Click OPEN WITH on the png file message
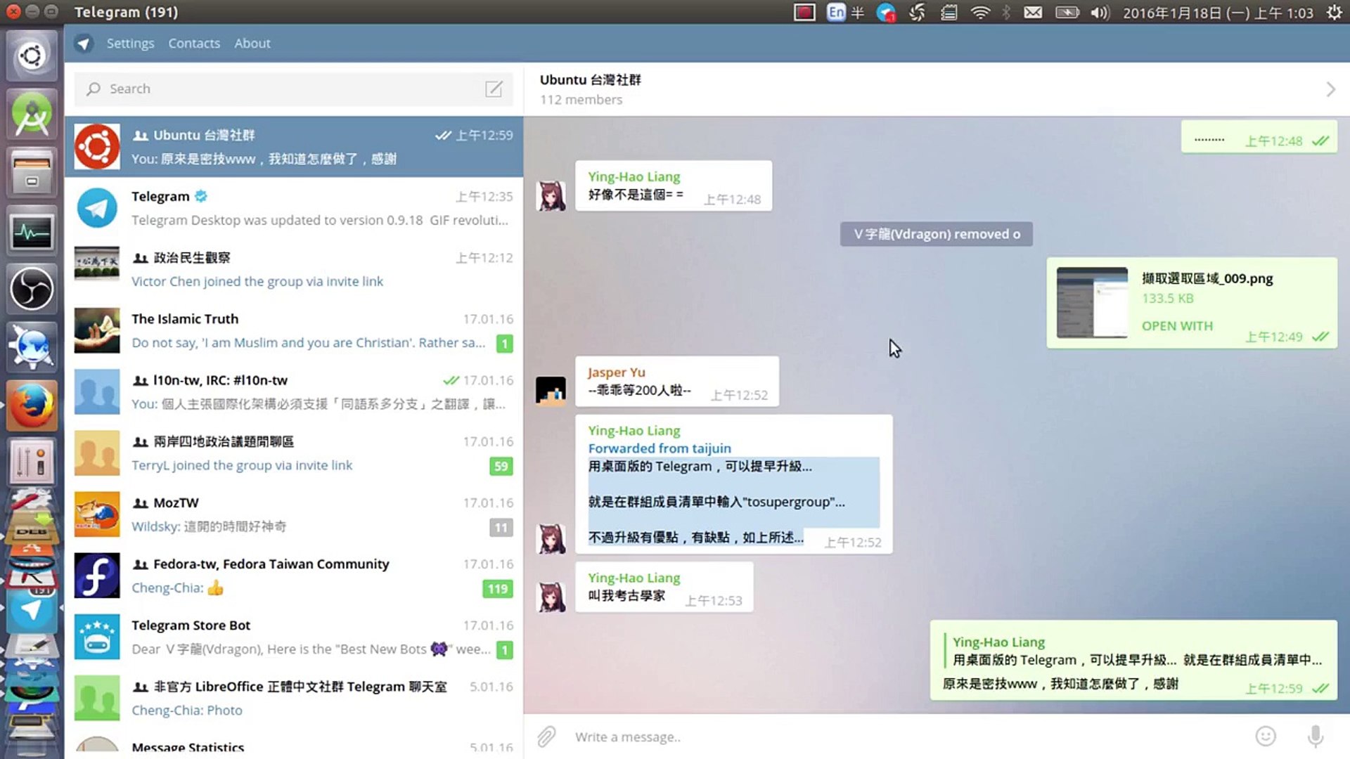Screen dimensions: 1350x759 coord(1177,325)
